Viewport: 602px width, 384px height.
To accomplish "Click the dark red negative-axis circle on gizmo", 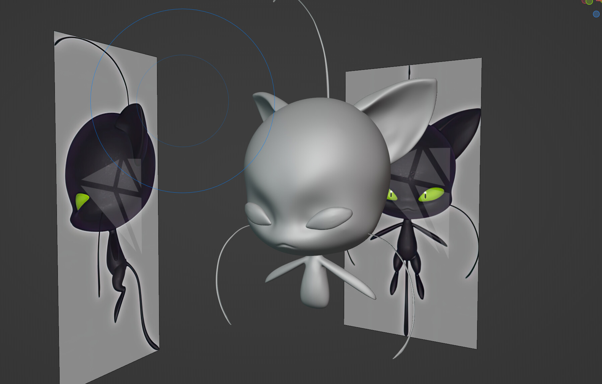I will click(584, 1).
